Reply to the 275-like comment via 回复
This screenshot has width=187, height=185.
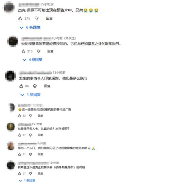49,18
